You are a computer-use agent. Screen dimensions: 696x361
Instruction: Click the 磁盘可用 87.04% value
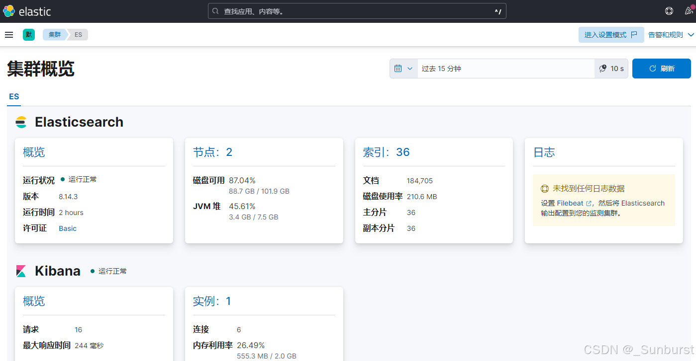coord(242,180)
